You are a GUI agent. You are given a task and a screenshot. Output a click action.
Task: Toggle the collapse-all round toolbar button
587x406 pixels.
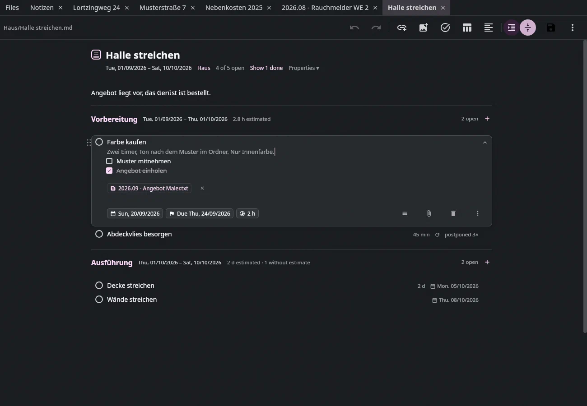(528, 28)
